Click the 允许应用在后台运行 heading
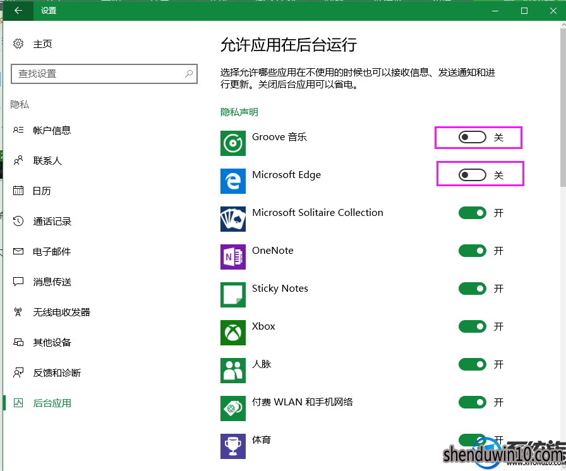The width and height of the screenshot is (566, 471). pyautogui.click(x=289, y=45)
